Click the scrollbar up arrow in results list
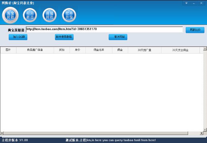Viewport: 207px width, 143px height. 205,49
